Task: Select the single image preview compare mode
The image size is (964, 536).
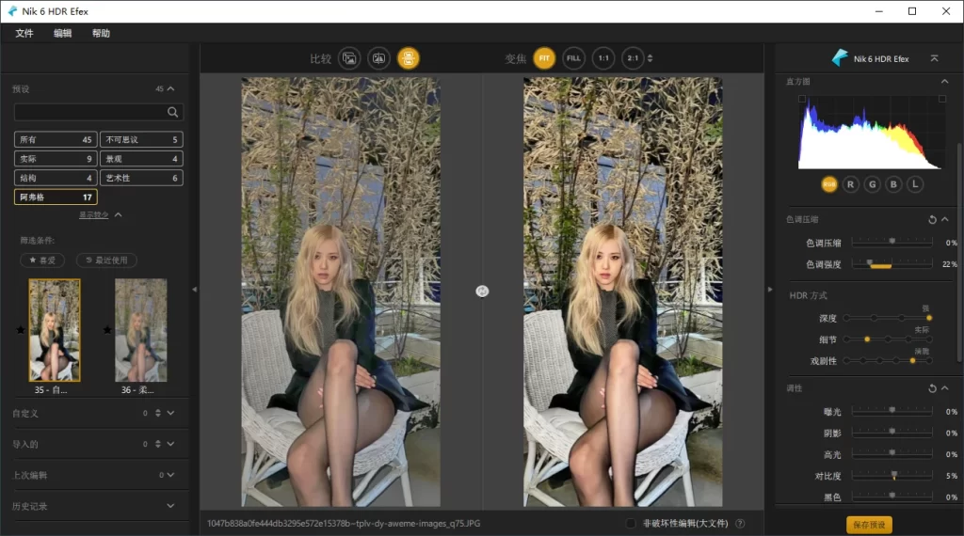Action: pos(350,58)
